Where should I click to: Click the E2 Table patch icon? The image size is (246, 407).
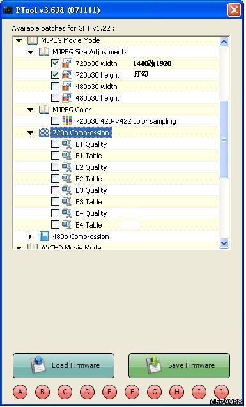67,179
